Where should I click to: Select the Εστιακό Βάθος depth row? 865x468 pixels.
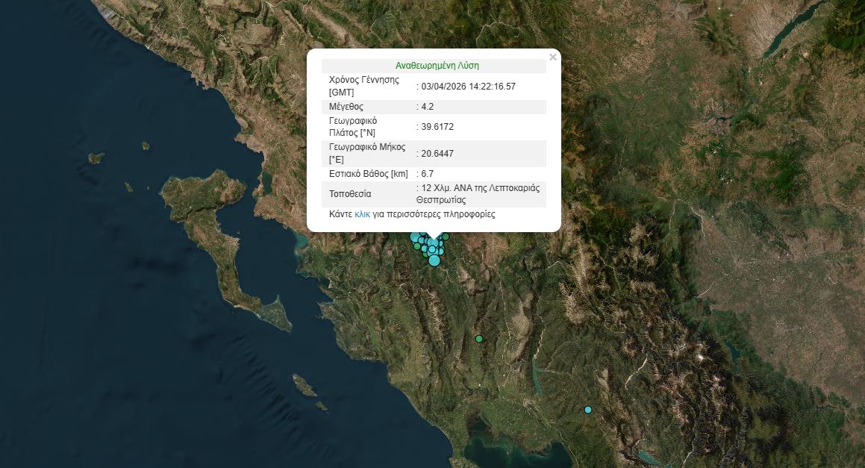point(433,173)
